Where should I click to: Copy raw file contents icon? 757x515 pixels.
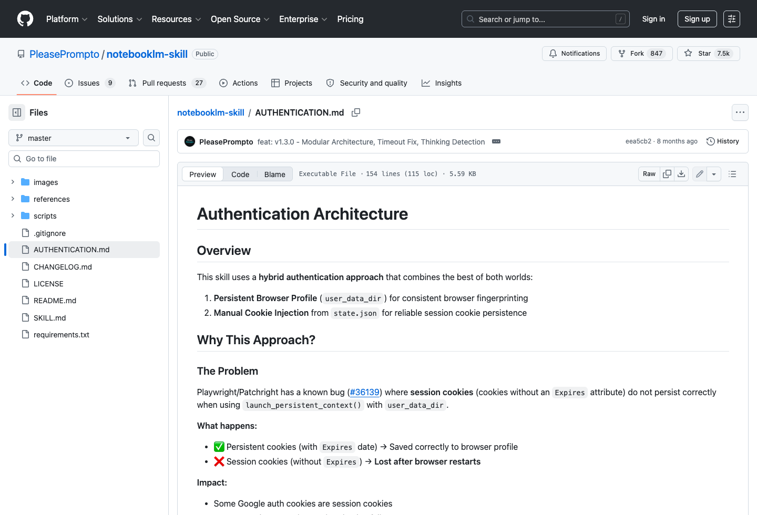(667, 174)
